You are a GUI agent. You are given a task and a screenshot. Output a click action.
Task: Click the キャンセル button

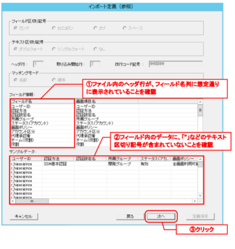pyautogui.click(x=24, y=216)
